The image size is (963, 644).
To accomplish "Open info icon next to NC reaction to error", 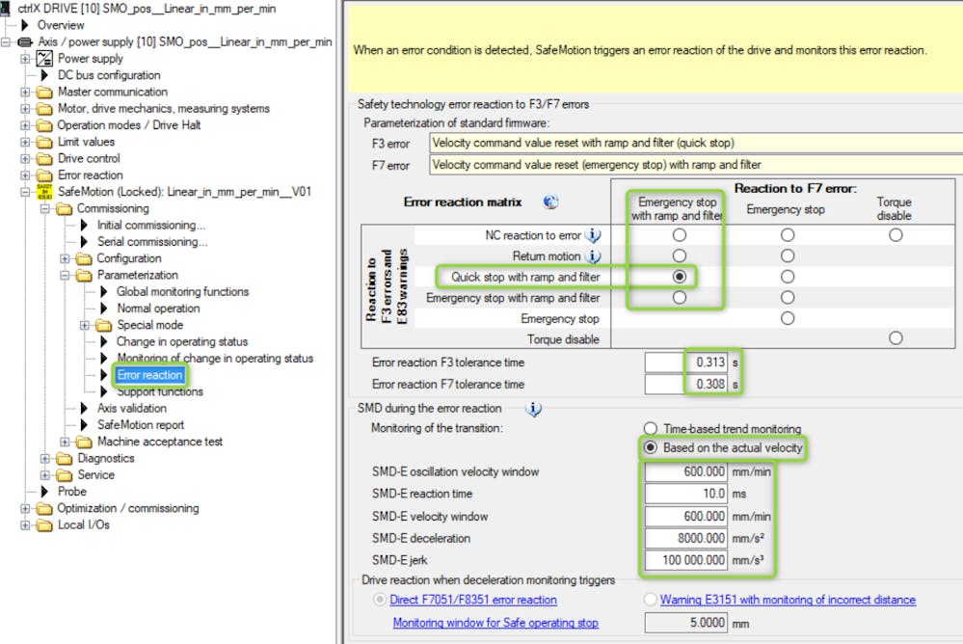I will 593,235.
